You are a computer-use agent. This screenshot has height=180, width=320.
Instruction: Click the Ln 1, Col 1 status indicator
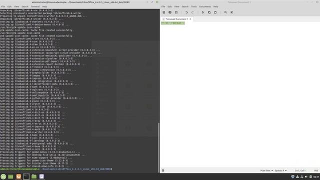pyautogui.click(x=300, y=170)
